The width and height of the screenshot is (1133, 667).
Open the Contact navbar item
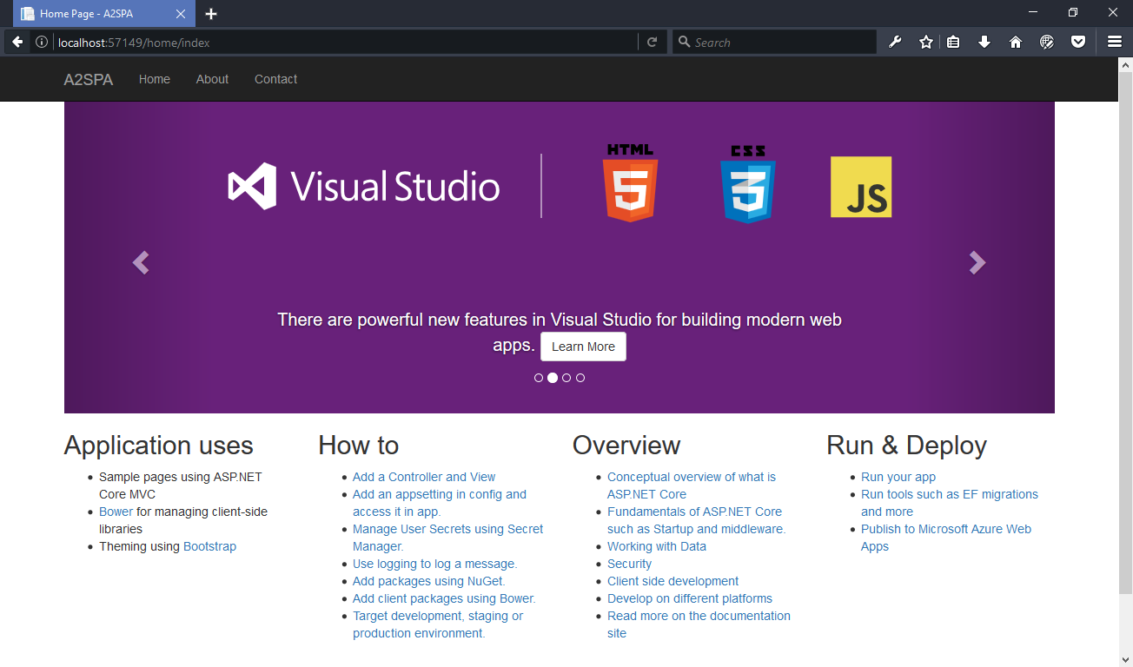(275, 79)
